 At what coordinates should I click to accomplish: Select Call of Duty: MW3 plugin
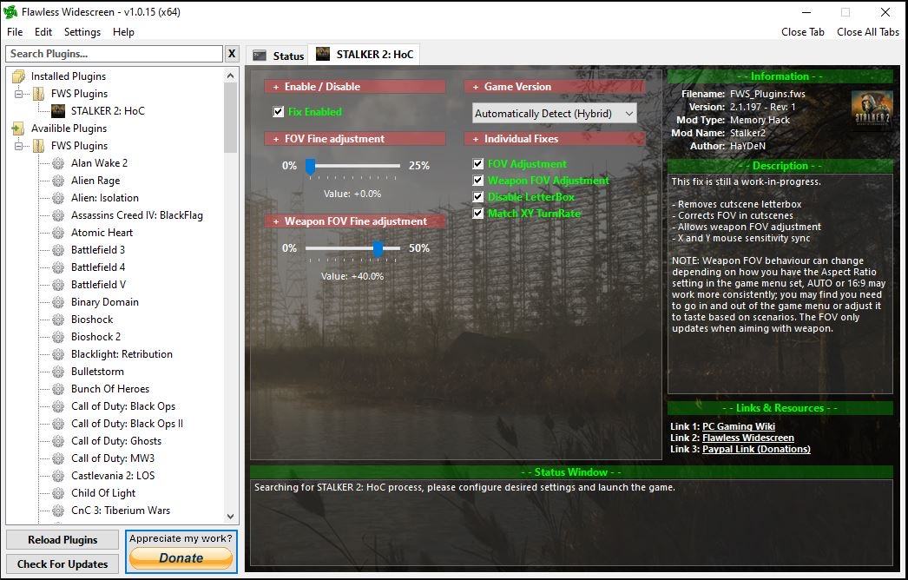point(113,458)
